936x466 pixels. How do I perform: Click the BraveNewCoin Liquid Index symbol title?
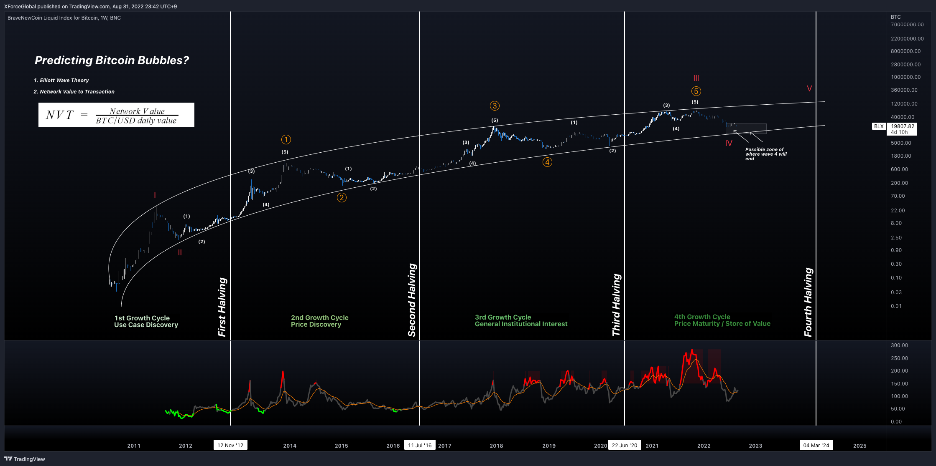[64, 18]
